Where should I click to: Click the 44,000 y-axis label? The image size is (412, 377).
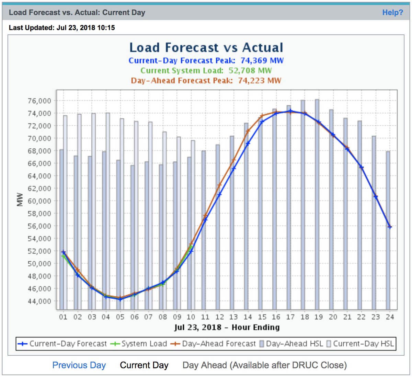(39, 301)
